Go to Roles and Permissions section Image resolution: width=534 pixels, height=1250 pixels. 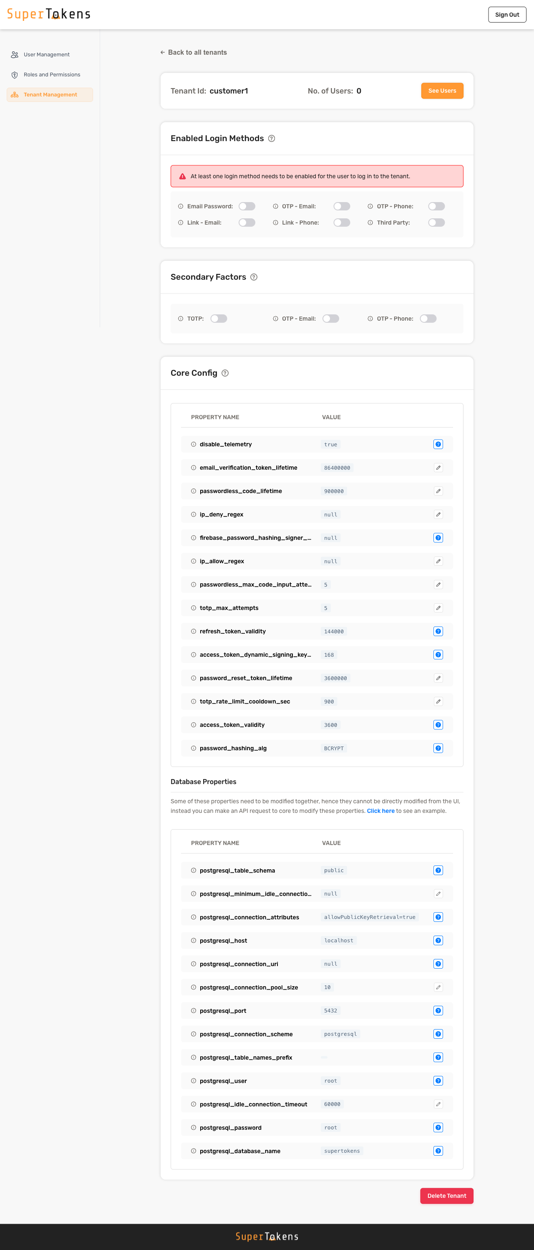point(52,75)
